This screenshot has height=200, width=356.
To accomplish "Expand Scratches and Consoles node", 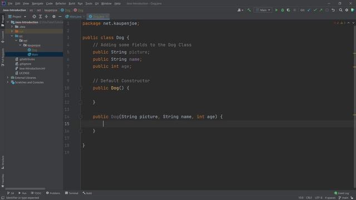I will (x=8, y=82).
